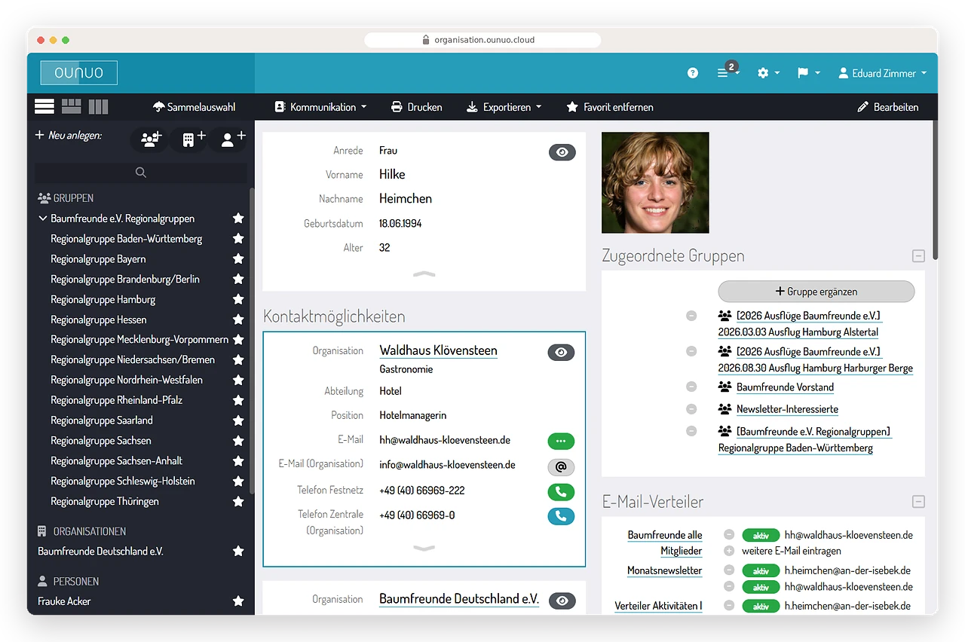The height and width of the screenshot is (642, 965).
Task: Open Sammelauswahl
Action: pyautogui.click(x=194, y=107)
